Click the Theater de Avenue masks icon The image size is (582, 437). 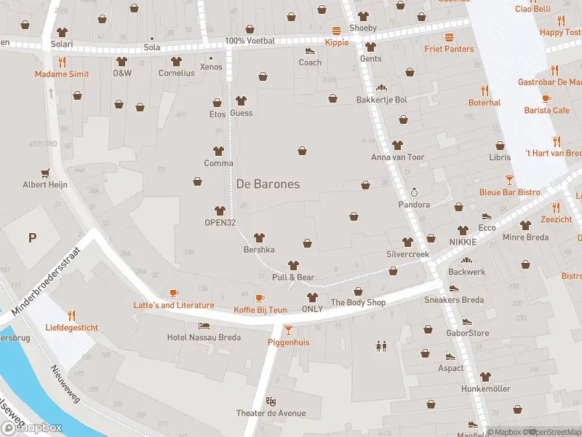point(271,401)
